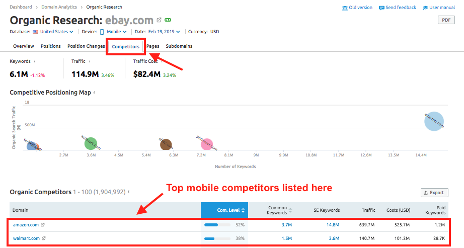The height and width of the screenshot is (248, 464).
Task: Open the Subdomains tab
Action: [179, 46]
